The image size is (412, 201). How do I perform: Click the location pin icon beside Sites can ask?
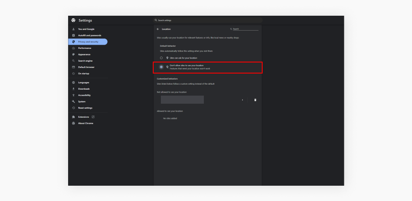click(167, 58)
